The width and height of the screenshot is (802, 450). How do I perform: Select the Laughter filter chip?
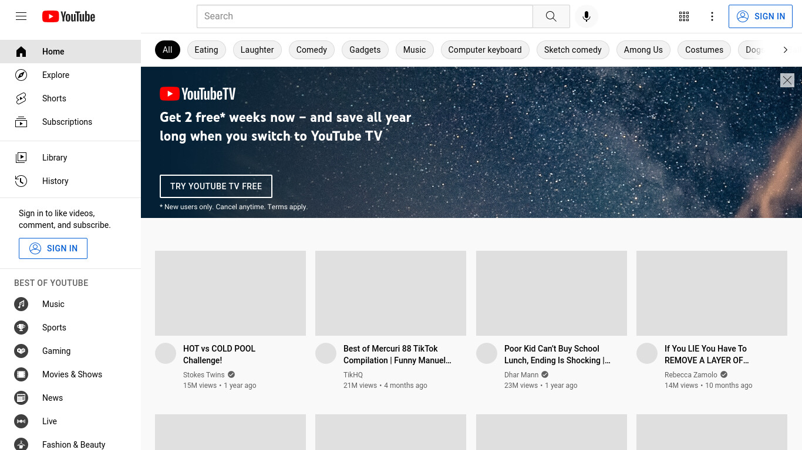pos(257,50)
